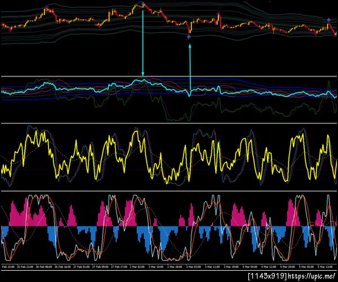The height and width of the screenshot is (282, 338).
Task: Click the '2 Mar 02:00' time axis label
Action: tap(137, 267)
